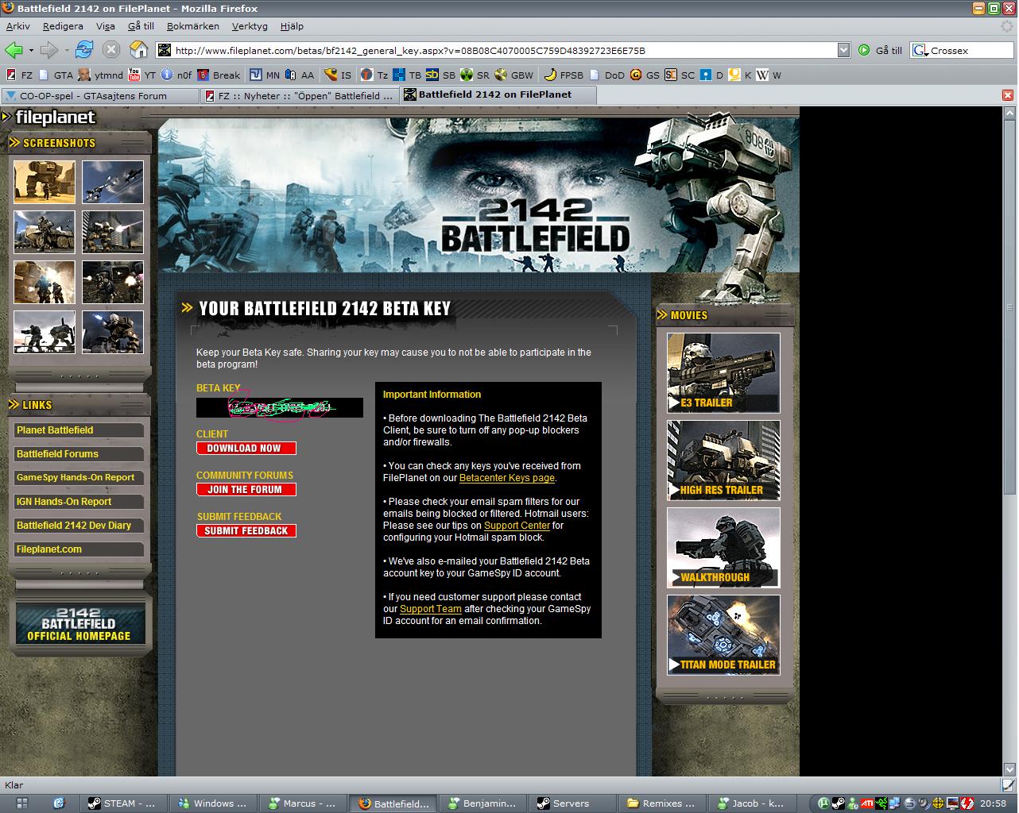
Task: Open the back button history dropdown
Action: pyautogui.click(x=31, y=50)
